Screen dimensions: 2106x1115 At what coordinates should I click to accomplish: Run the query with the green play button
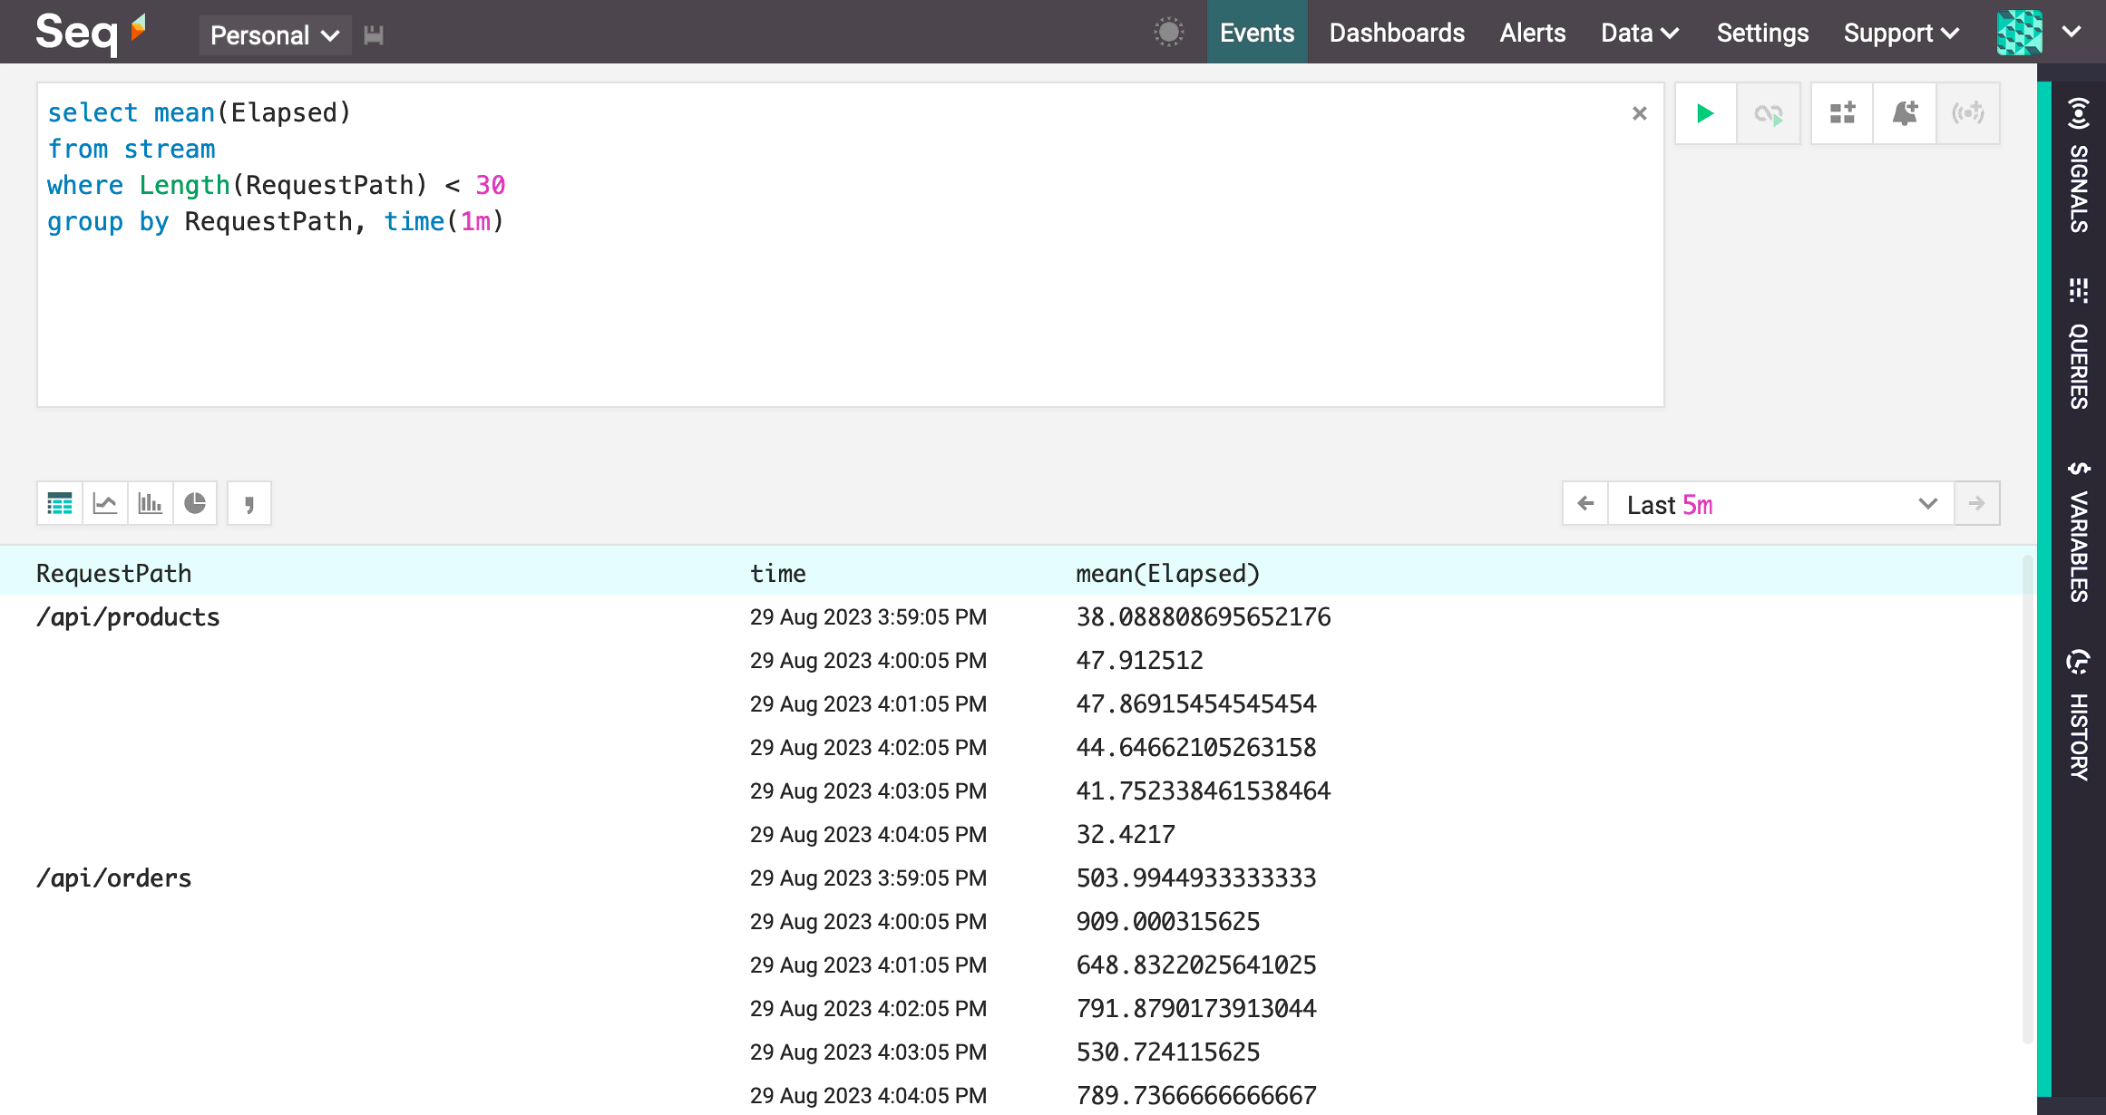point(1705,113)
